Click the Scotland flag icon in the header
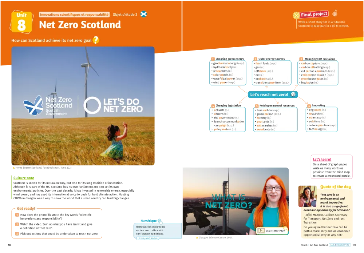 pos(144,15)
